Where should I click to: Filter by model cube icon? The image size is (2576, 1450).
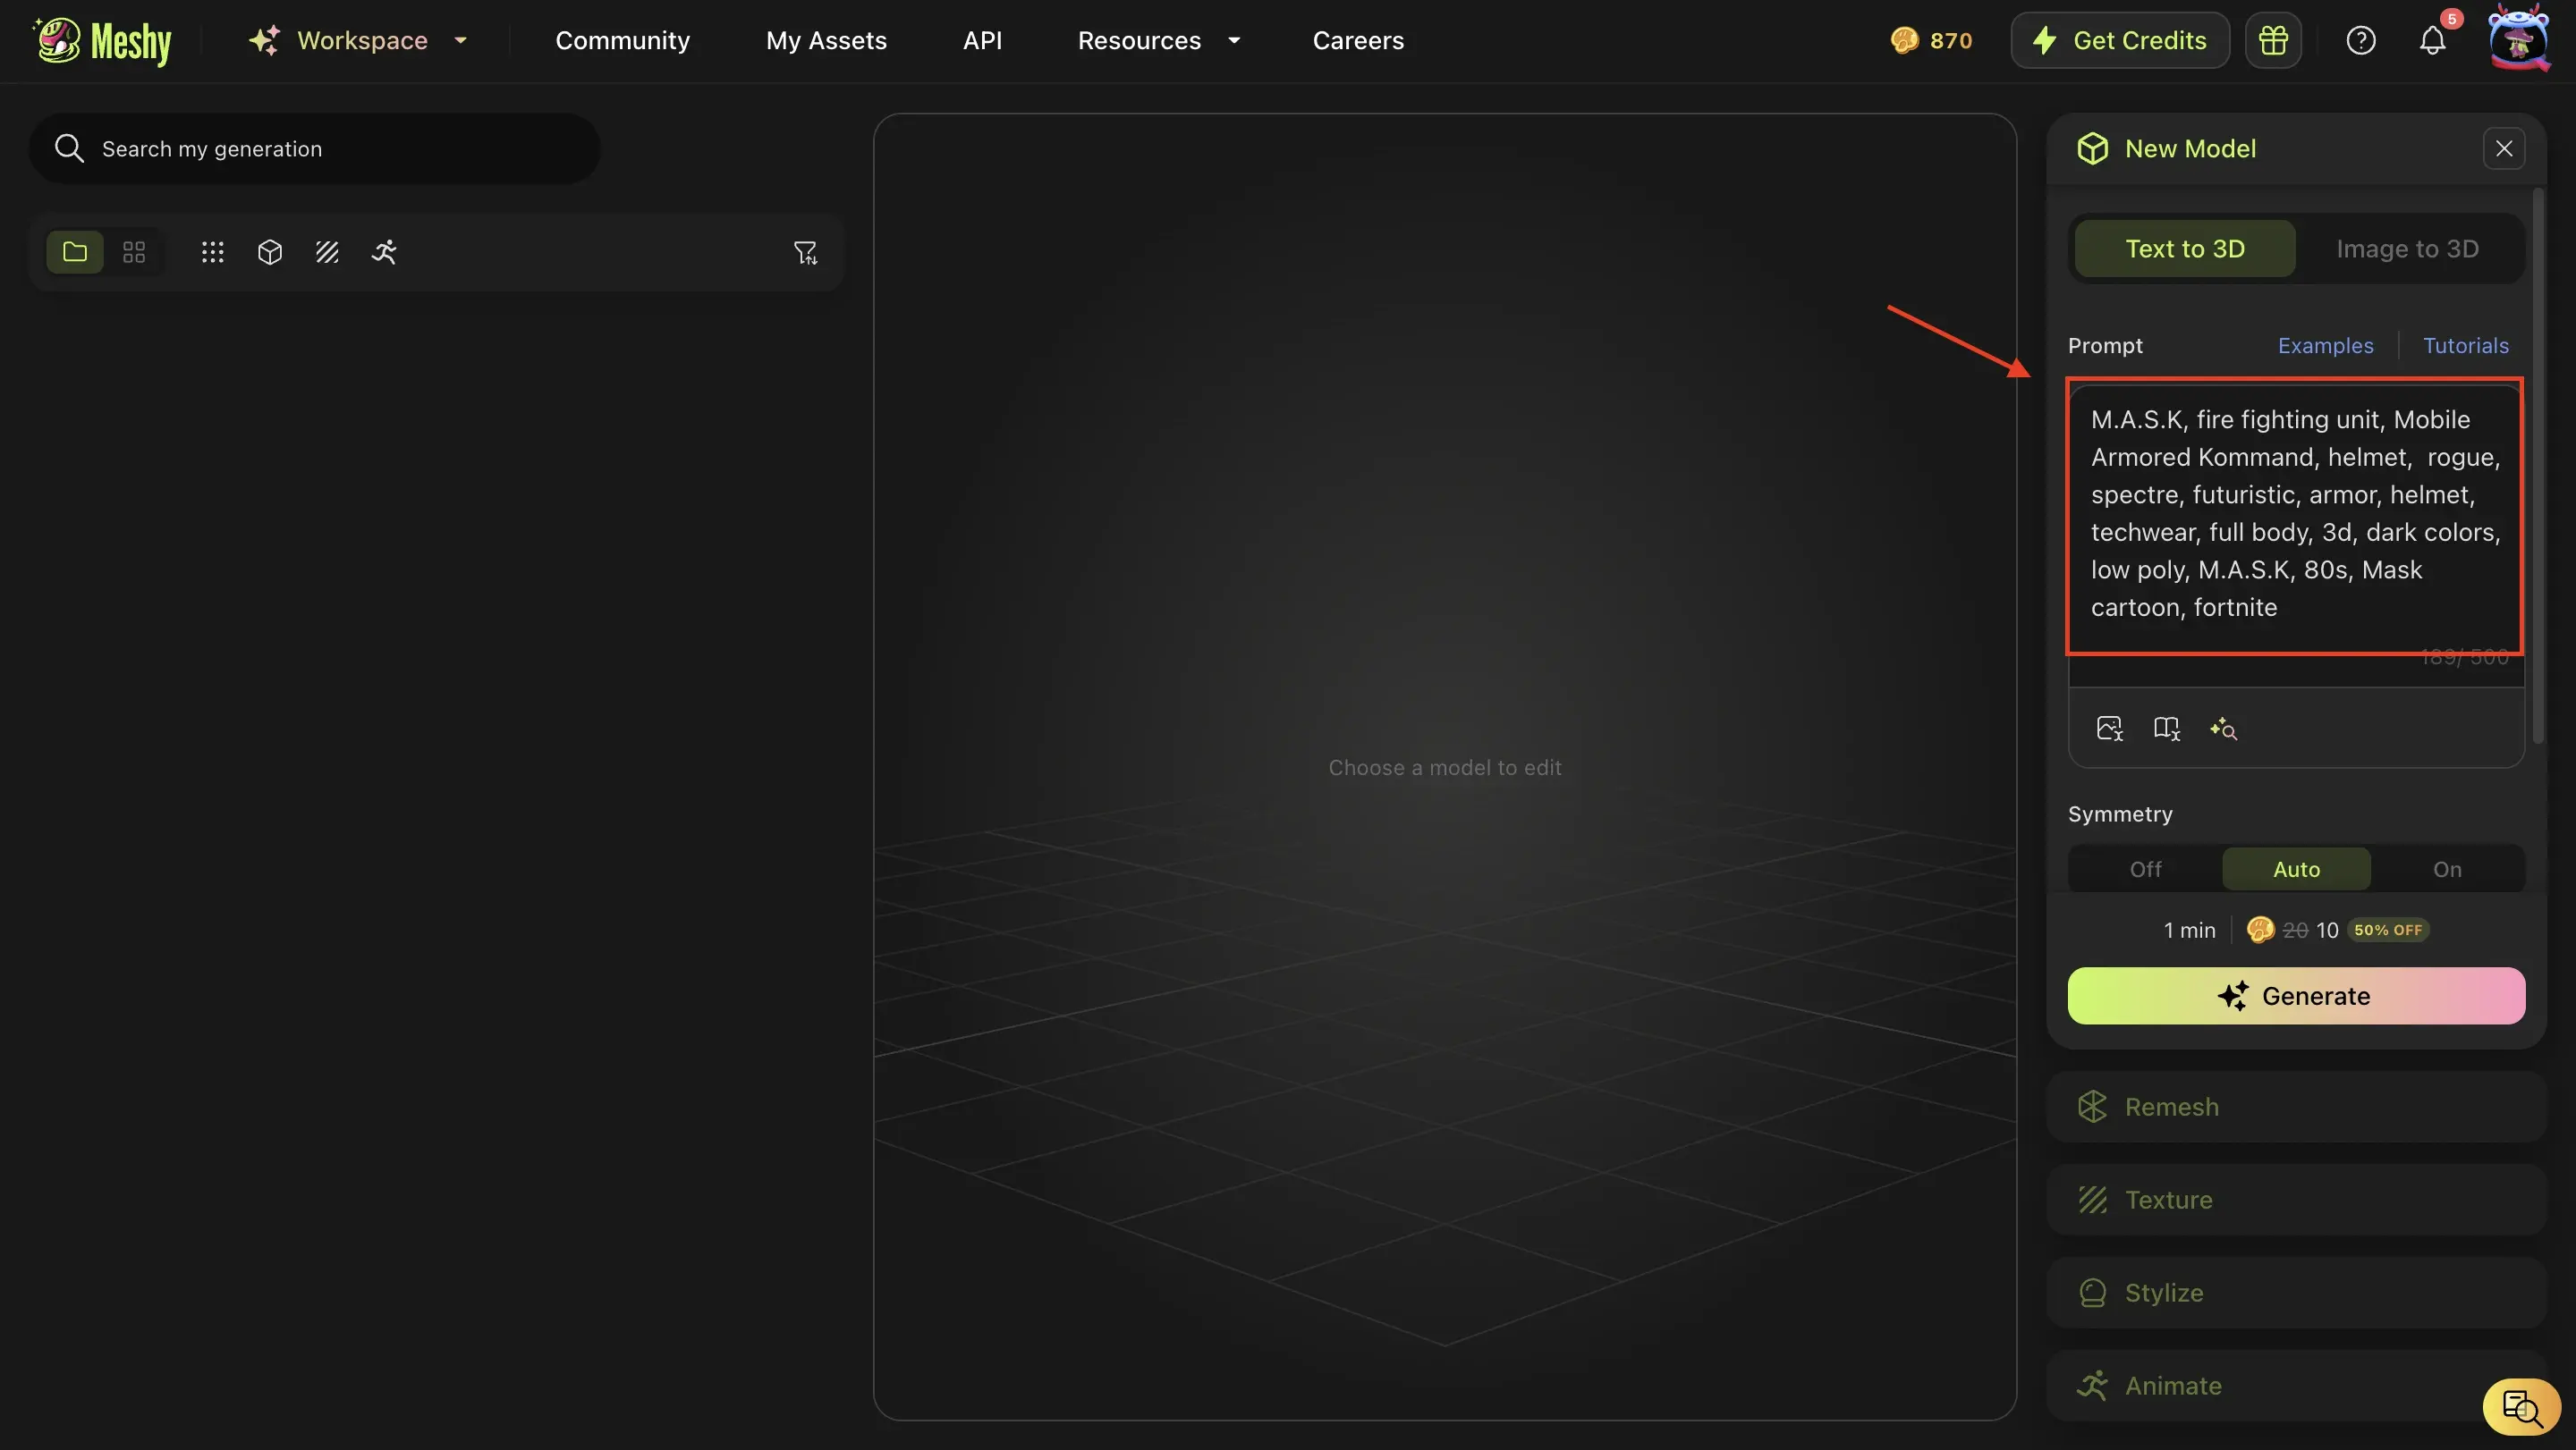270,252
